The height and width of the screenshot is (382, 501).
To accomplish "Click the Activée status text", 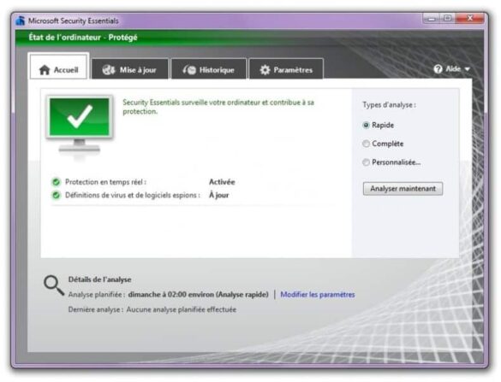I will [x=222, y=182].
